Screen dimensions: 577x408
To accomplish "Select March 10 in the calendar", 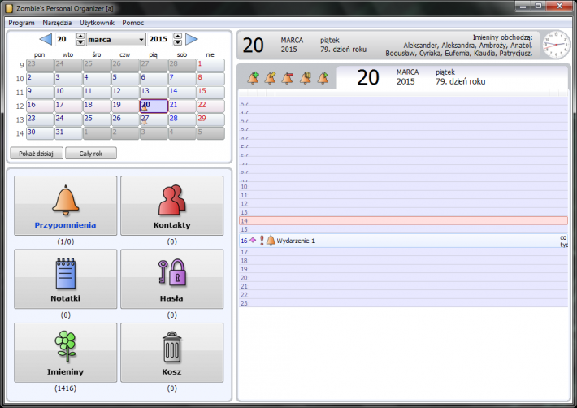I will click(x=68, y=93).
